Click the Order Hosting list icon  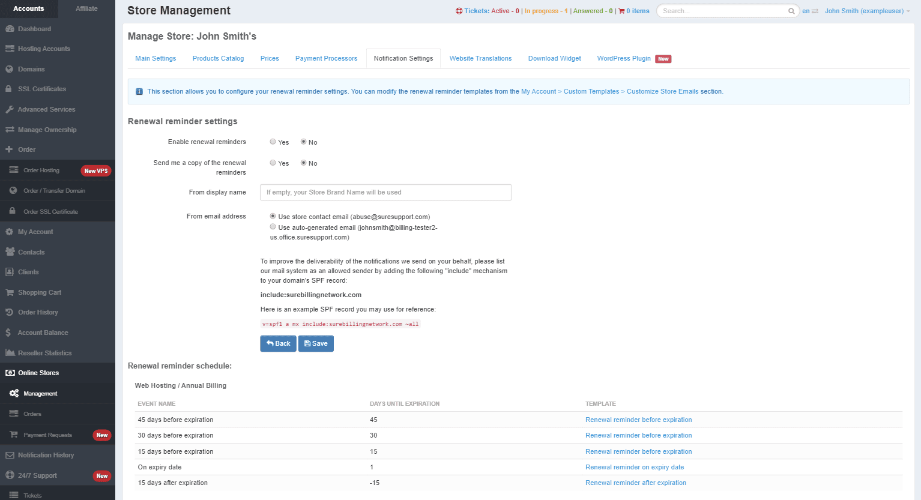(x=13, y=170)
